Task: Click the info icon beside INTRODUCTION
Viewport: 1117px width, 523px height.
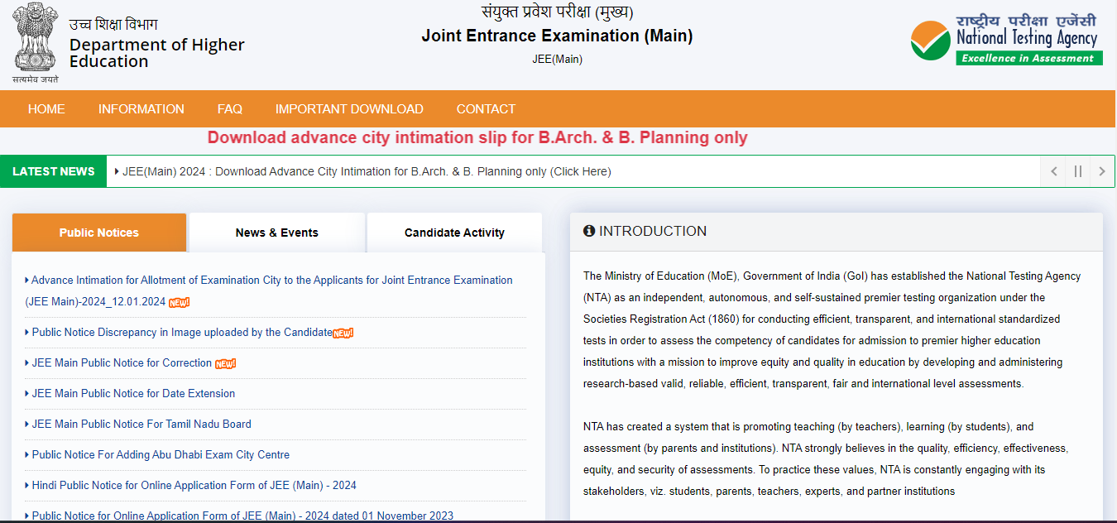Action: 589,231
